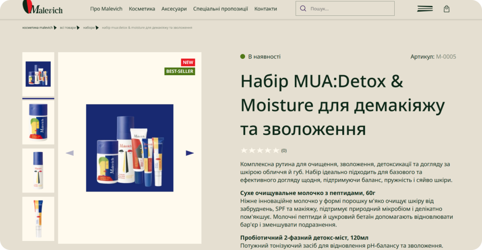The height and width of the screenshot is (250, 482).
Task: Open the Контакти menu item
Action: [265, 9]
